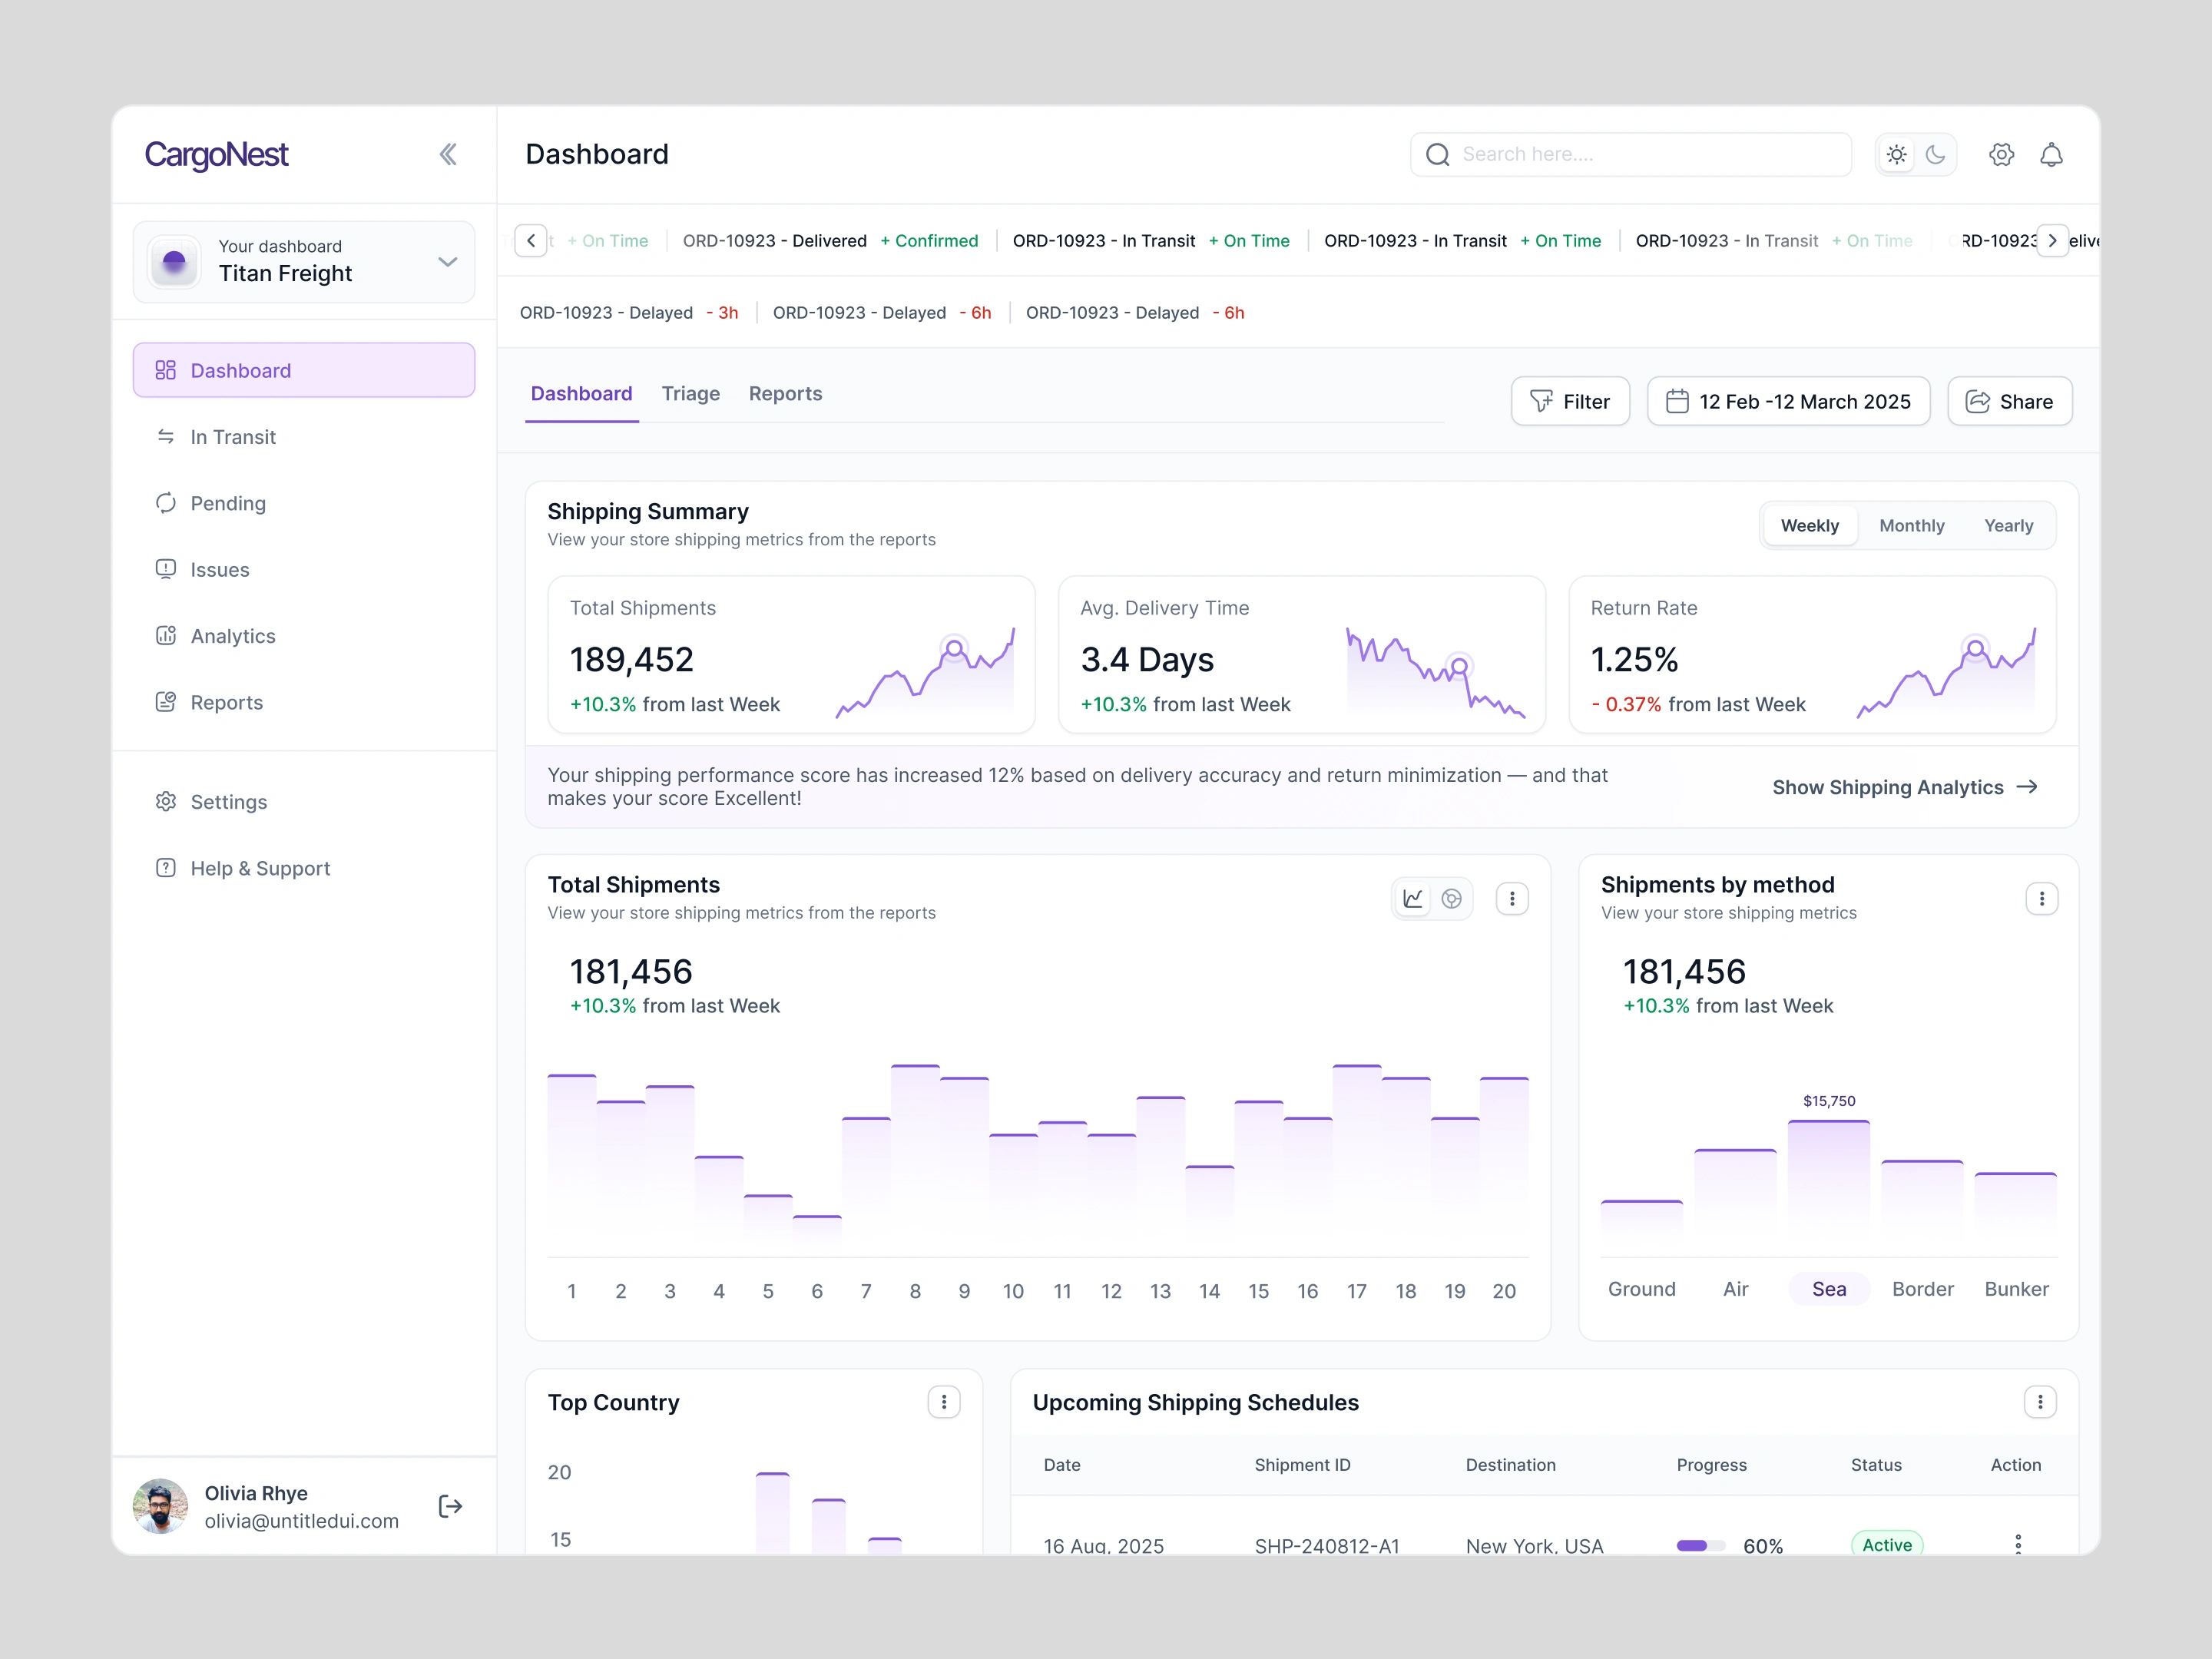This screenshot has height=1659, width=2212.
Task: Open the 12 Feb - 12 March 2025 date picker
Action: [1788, 402]
